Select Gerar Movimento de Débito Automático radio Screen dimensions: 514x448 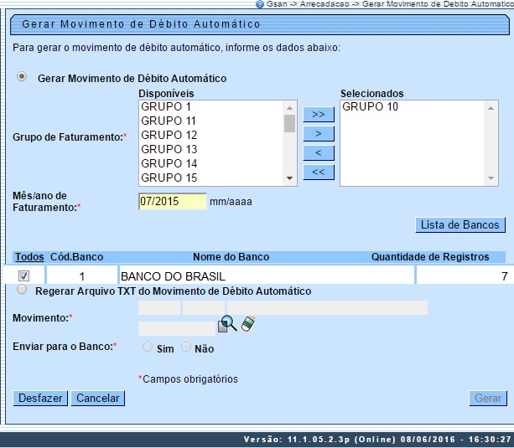coord(23,77)
